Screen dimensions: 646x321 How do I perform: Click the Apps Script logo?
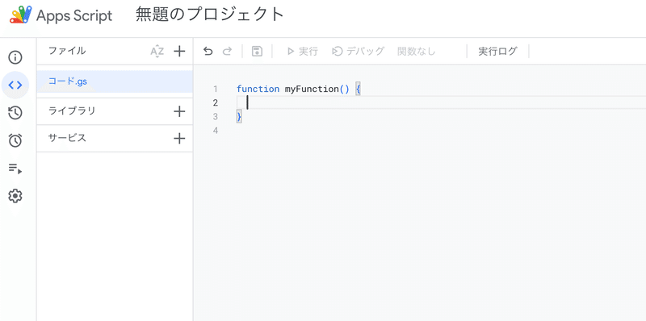(x=21, y=15)
